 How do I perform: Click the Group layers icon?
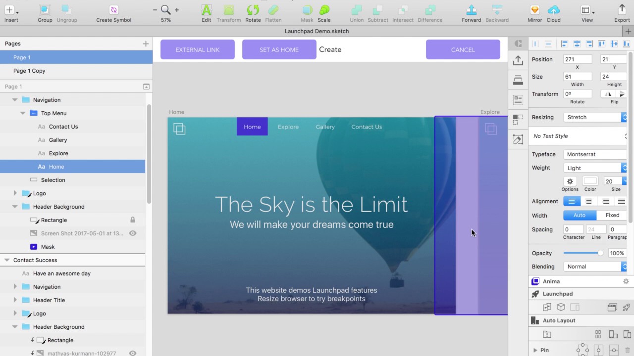[x=45, y=10]
